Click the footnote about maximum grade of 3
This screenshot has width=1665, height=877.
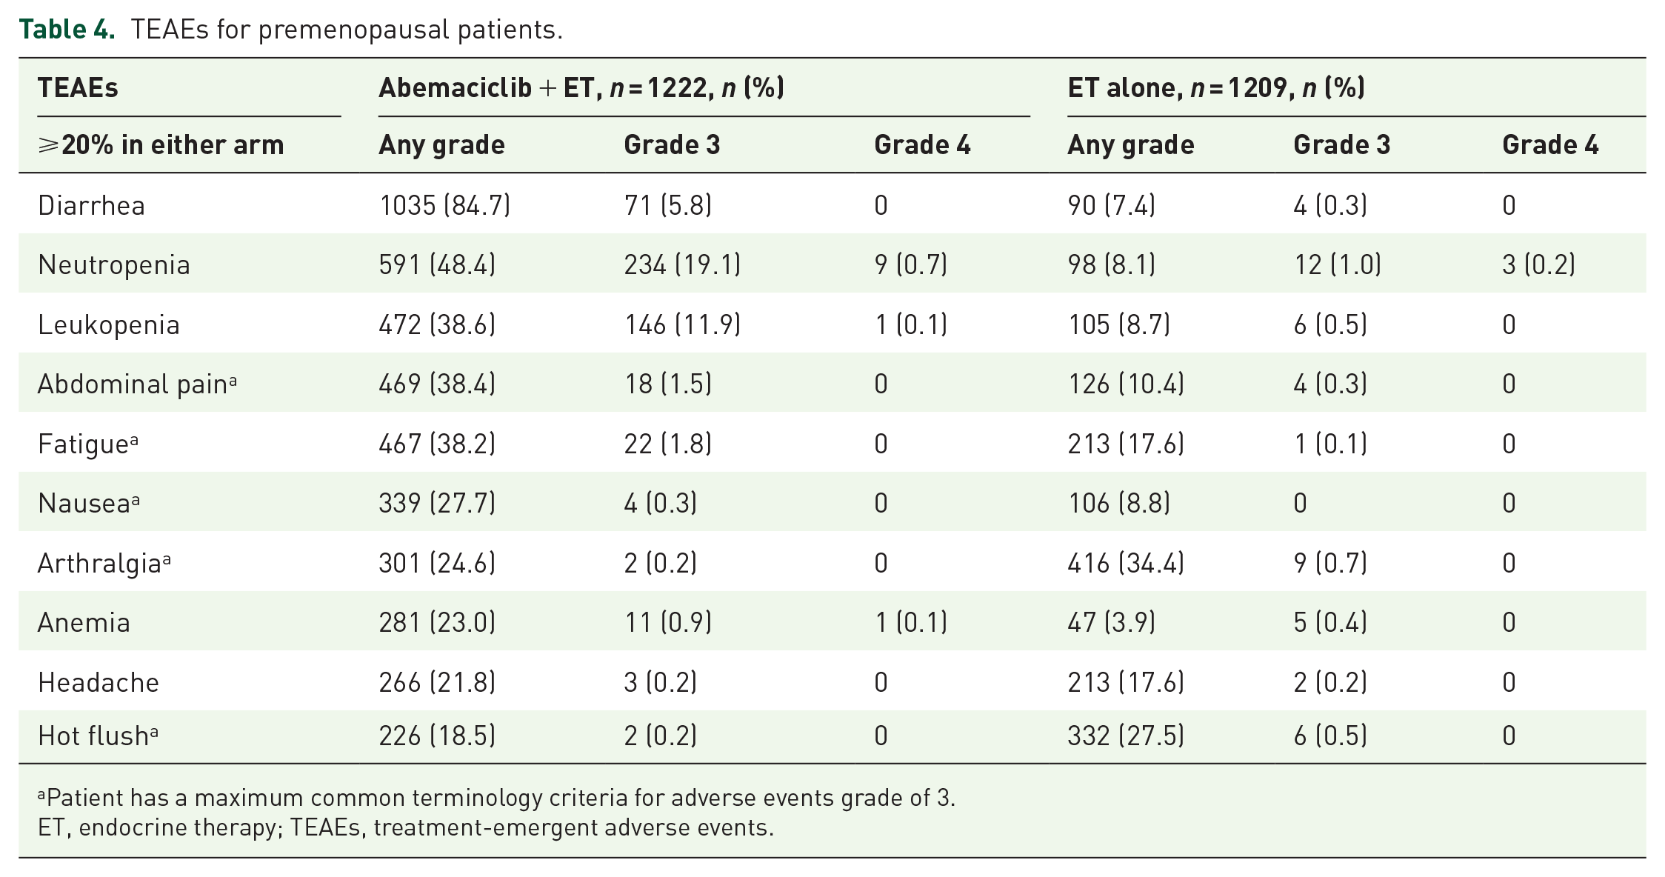coord(496,798)
